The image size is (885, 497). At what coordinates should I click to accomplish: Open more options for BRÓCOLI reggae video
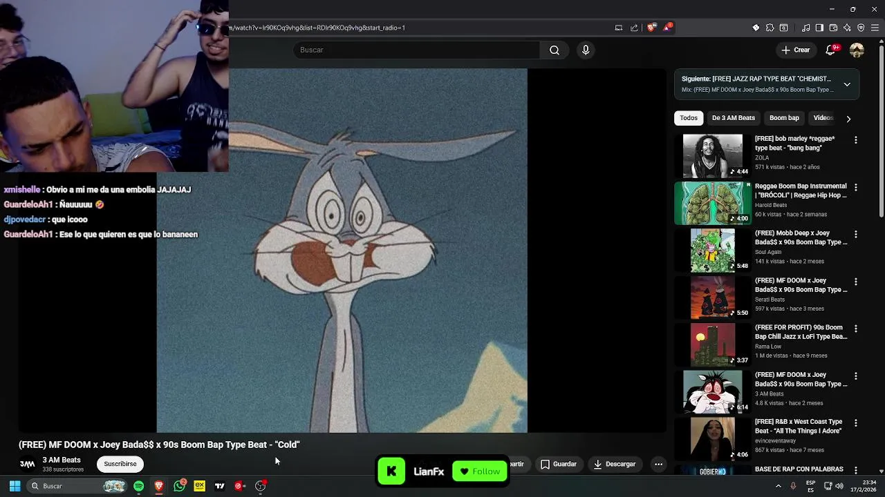855,187
